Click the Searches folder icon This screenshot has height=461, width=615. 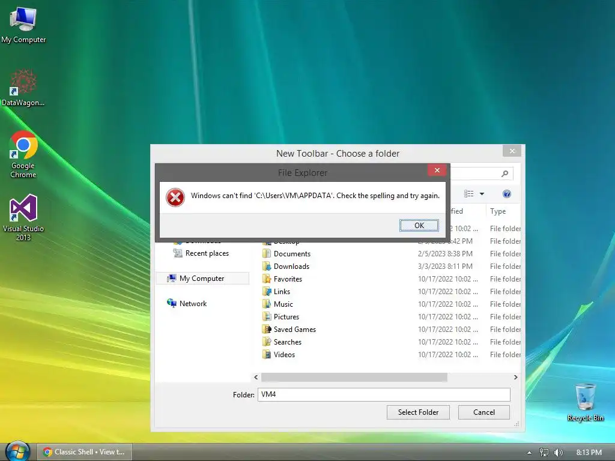click(x=267, y=342)
